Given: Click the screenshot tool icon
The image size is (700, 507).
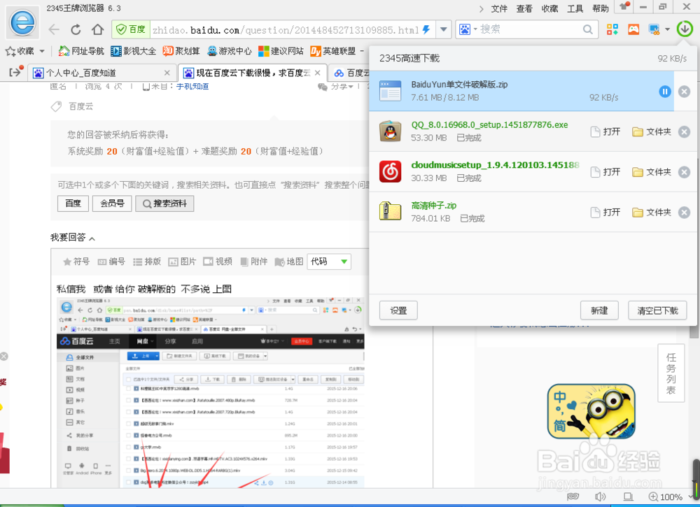Looking at the screenshot, I should [x=654, y=29].
